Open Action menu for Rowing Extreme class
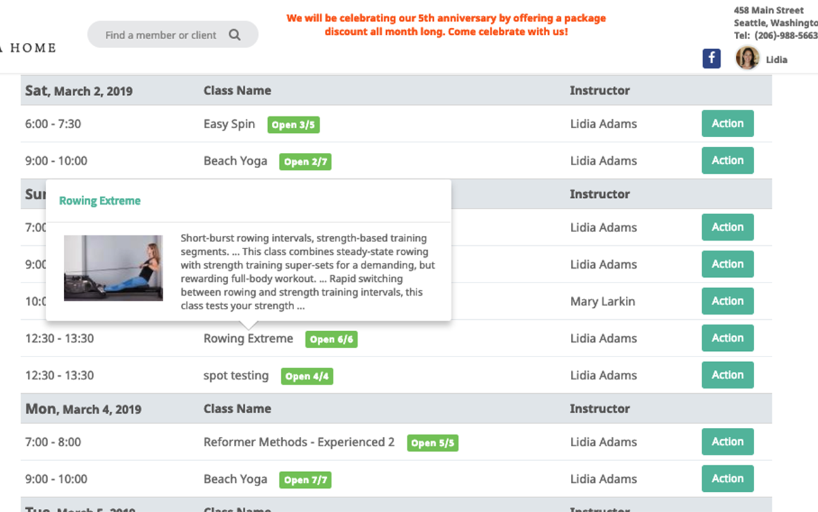This screenshot has width=818, height=512. [x=727, y=338]
